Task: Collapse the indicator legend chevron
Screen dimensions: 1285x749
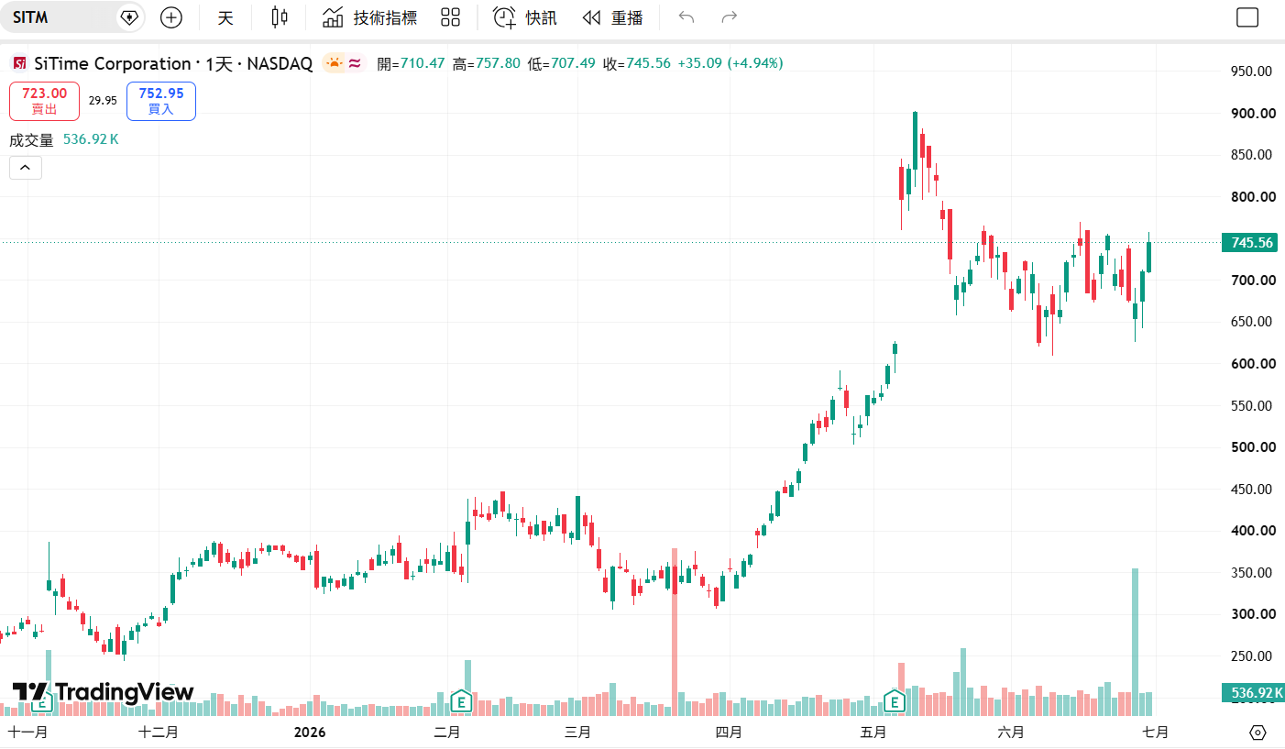Action: pos(26,168)
